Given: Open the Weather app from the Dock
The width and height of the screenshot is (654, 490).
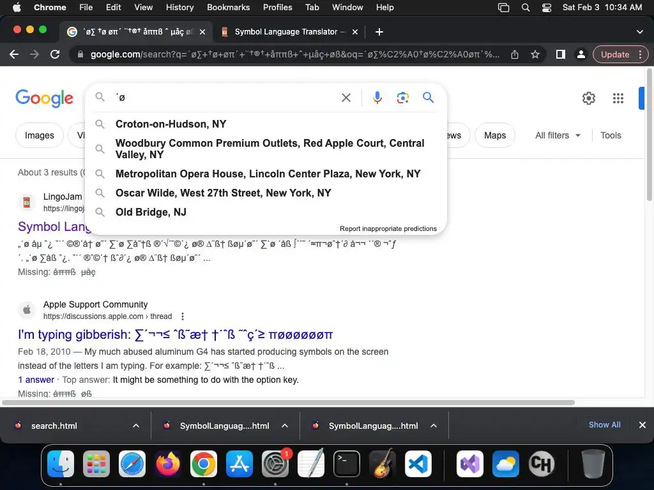Looking at the screenshot, I should (x=506, y=464).
